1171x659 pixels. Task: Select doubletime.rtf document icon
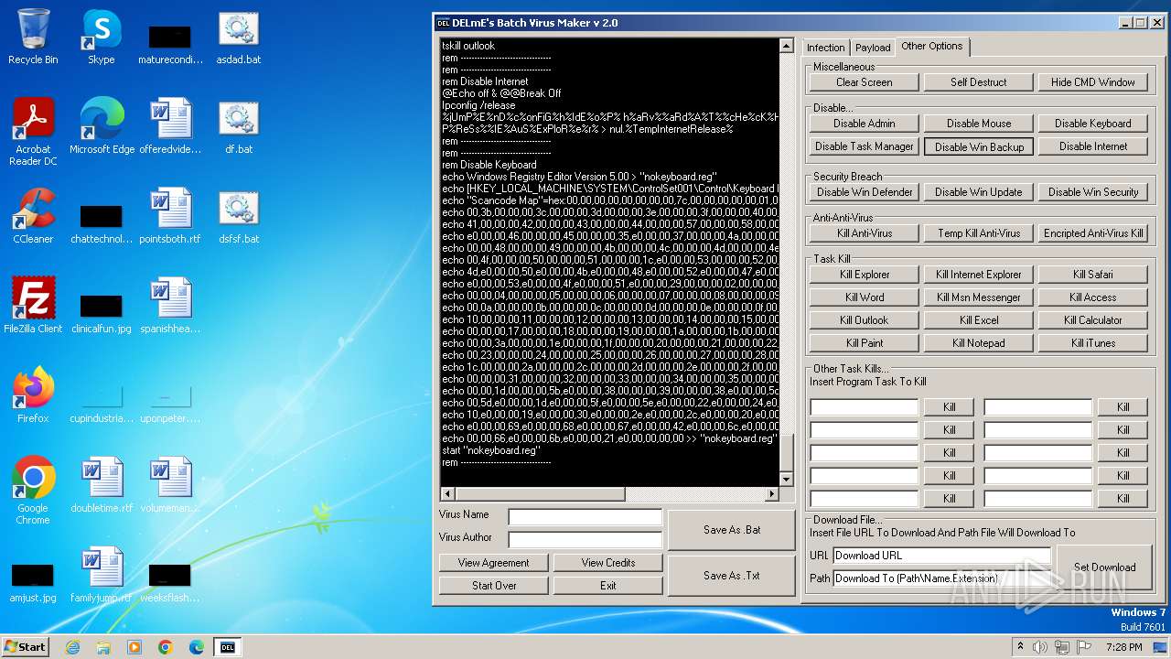click(x=102, y=486)
